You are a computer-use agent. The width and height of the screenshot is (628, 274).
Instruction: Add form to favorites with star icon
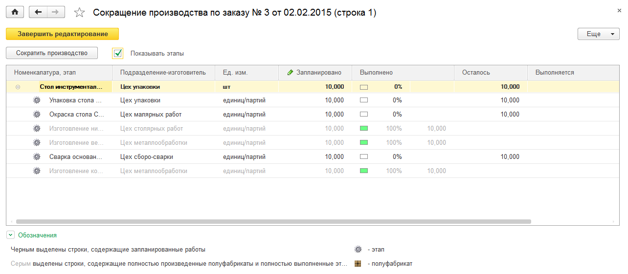(x=79, y=13)
